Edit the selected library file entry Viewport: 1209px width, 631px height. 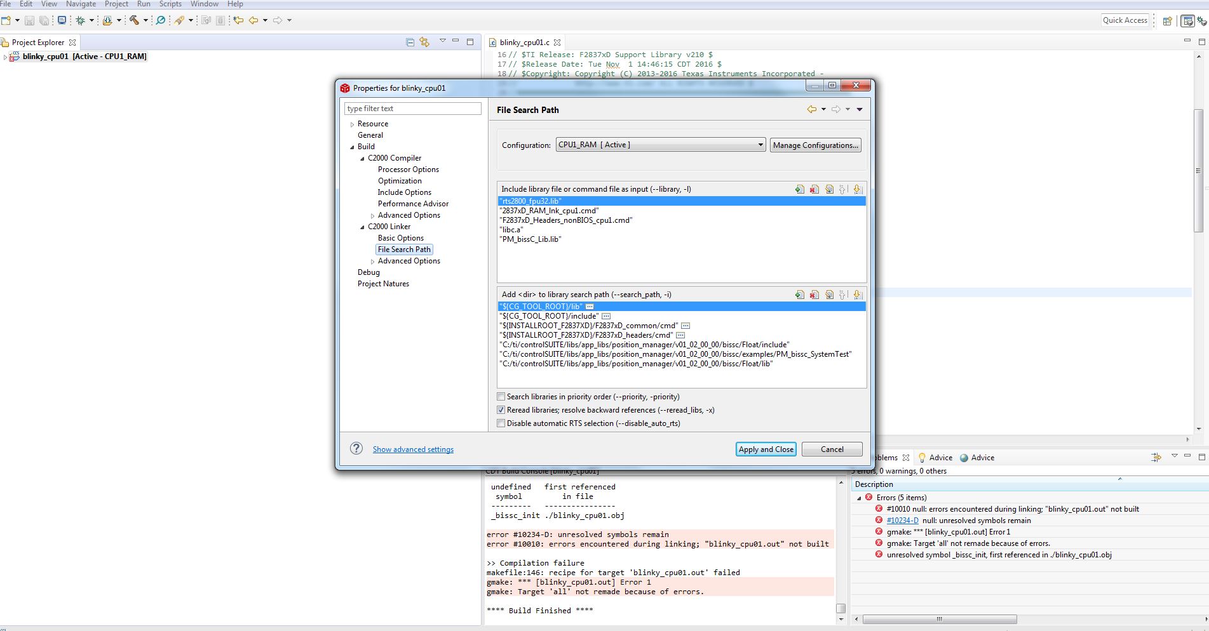click(x=829, y=189)
